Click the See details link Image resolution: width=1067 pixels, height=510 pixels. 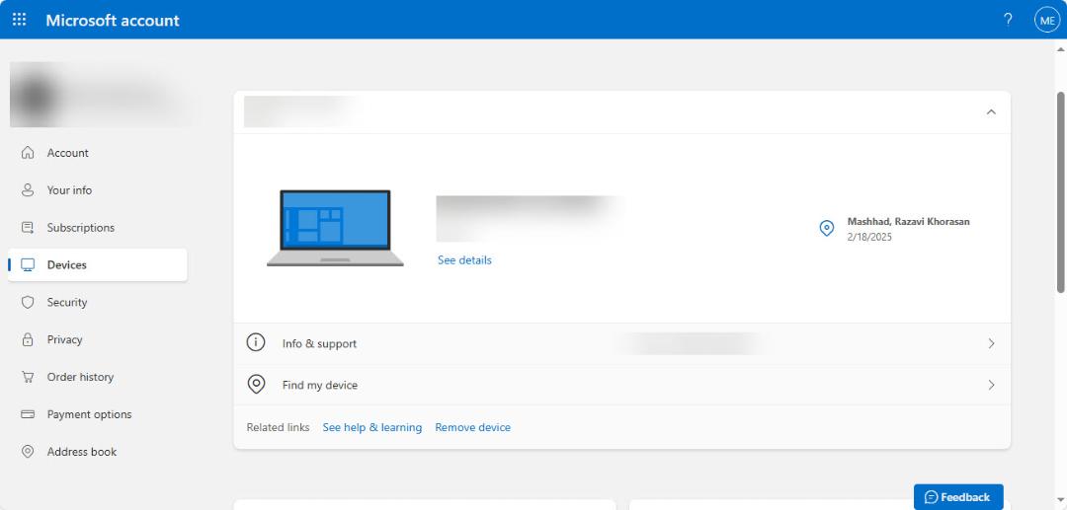464,260
